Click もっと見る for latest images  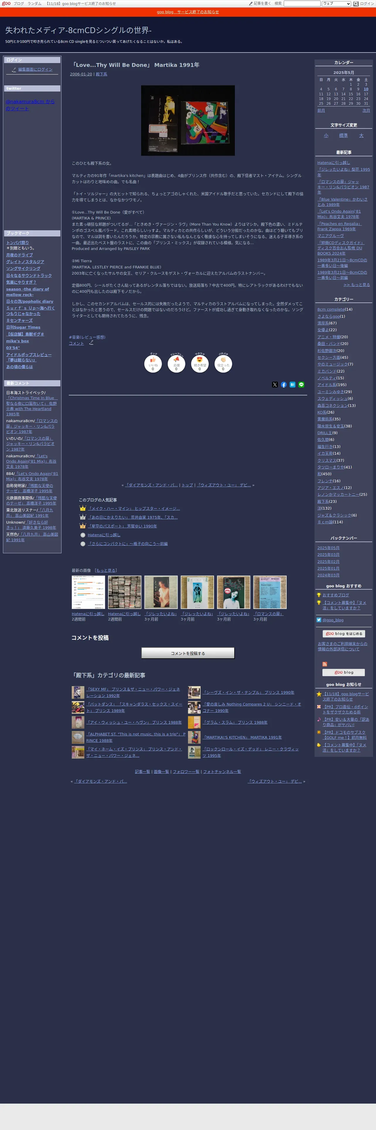click(106, 570)
